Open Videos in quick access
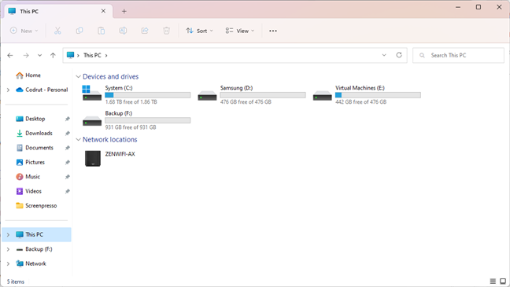 (33, 191)
